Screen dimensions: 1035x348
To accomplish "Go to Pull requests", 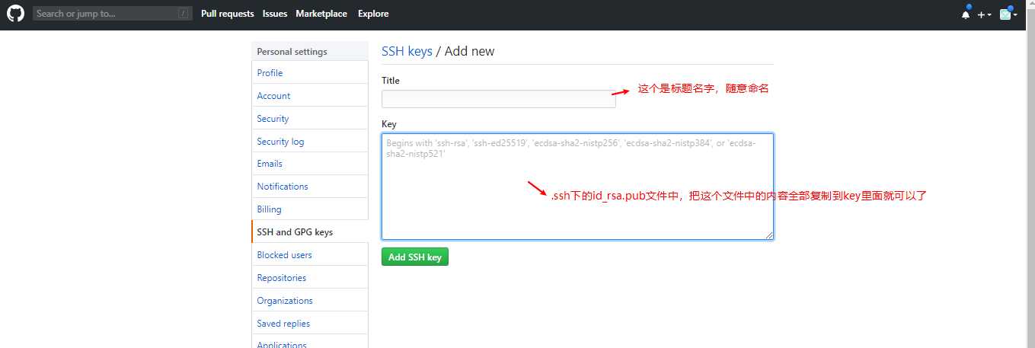I will (228, 14).
